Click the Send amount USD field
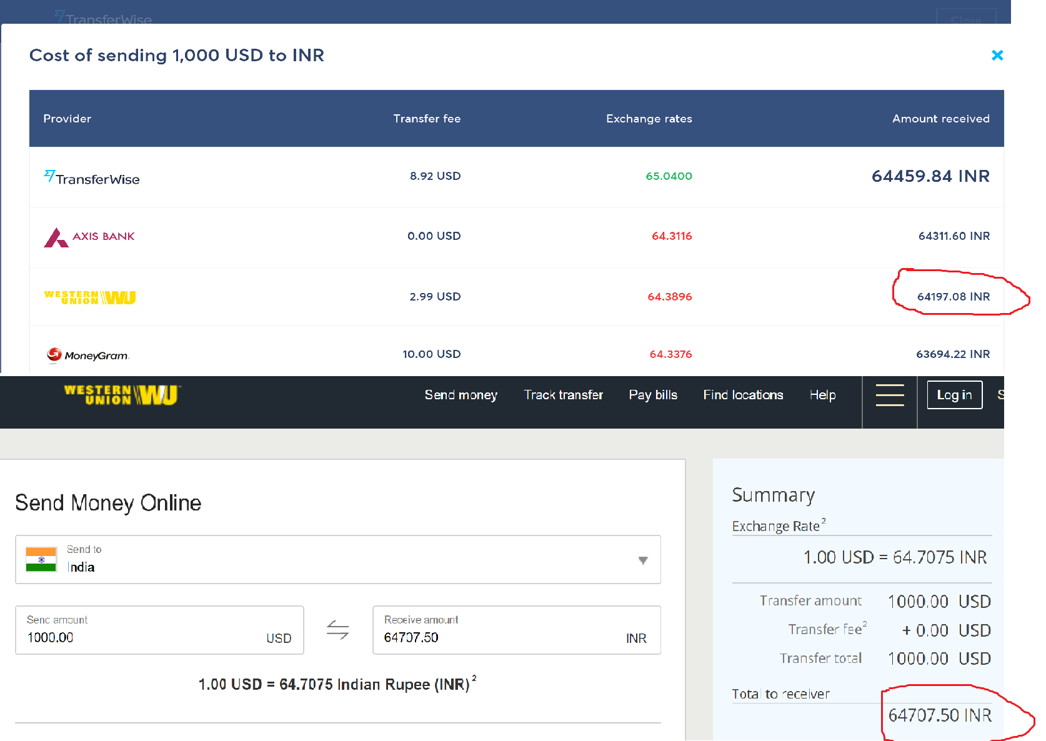Screen dimensions: 1046x741 click(159, 630)
